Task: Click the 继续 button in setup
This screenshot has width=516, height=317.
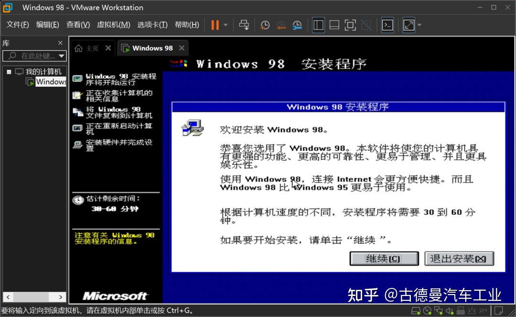Action: (384, 258)
